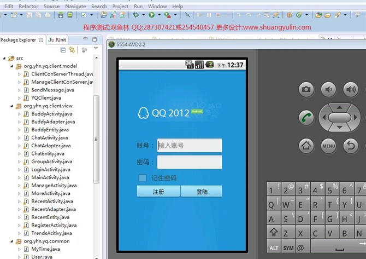Click the Run External Tools icon
The width and height of the screenshot is (366, 259).
point(167,15)
